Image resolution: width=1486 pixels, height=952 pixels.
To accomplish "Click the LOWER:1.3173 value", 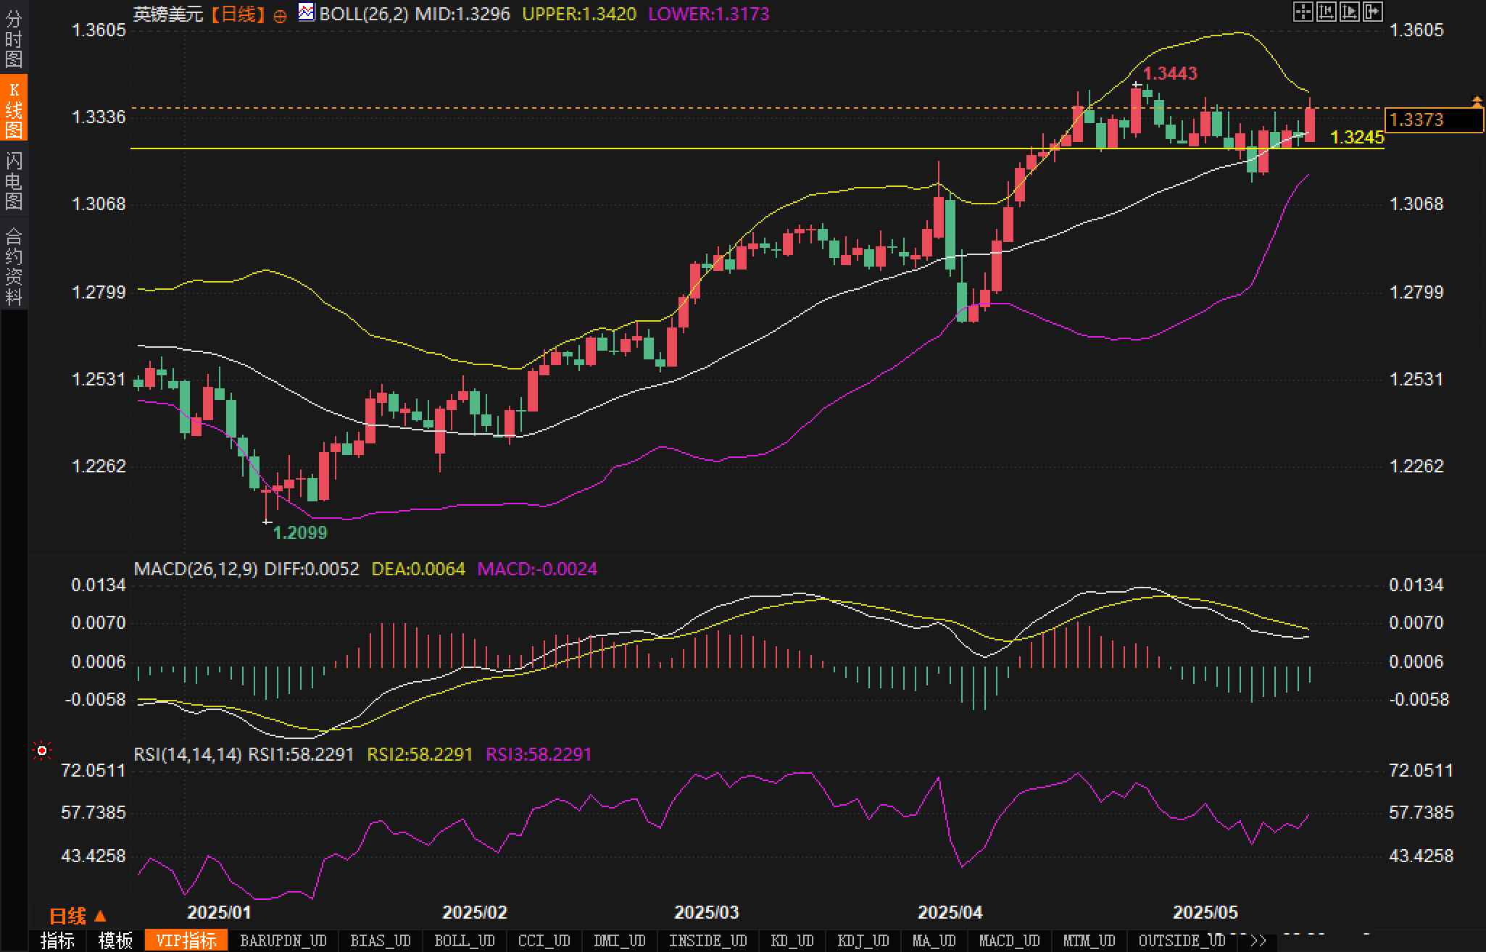I will click(709, 14).
